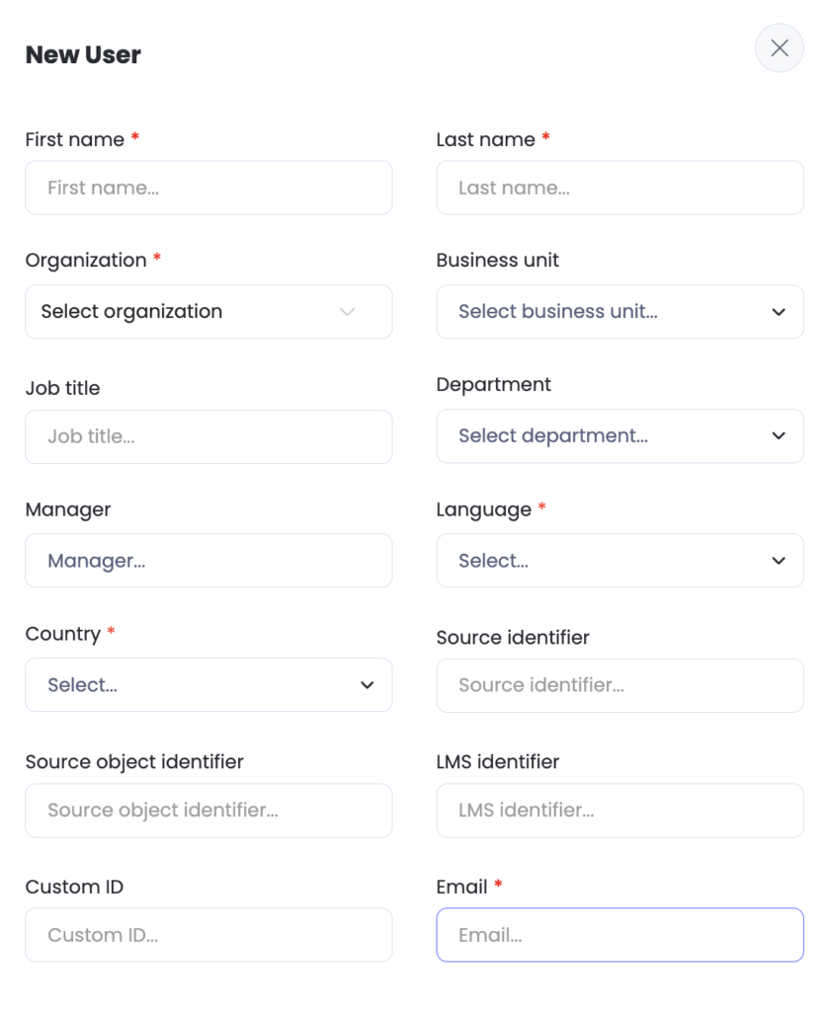Click the Source identifier input field

tap(619, 685)
